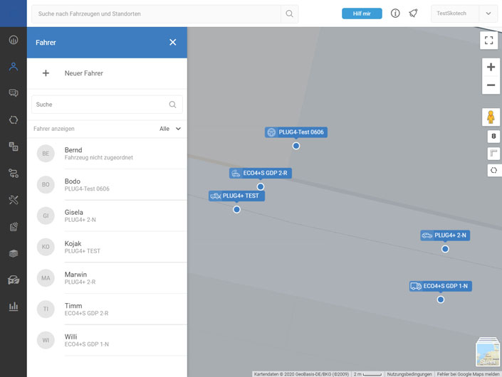Zoom in on the map
The width and height of the screenshot is (502, 377).
click(x=491, y=67)
